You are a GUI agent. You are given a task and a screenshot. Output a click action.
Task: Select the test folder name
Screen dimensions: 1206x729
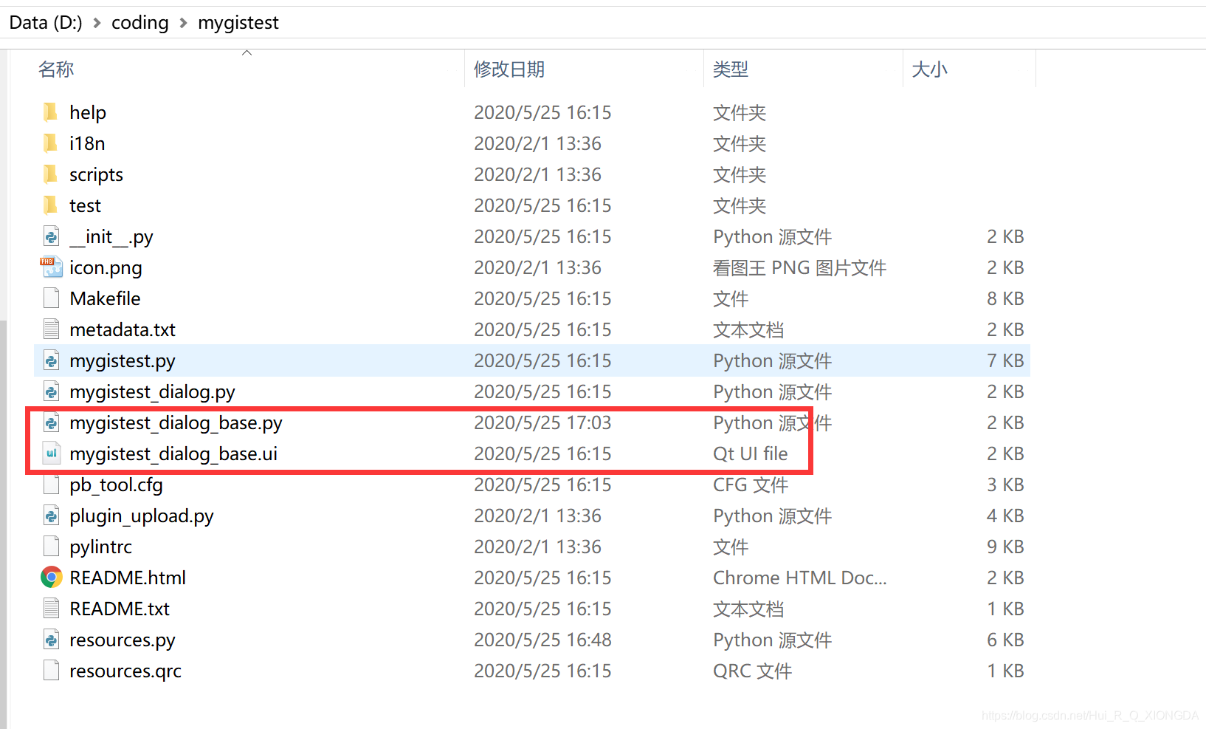pos(85,205)
